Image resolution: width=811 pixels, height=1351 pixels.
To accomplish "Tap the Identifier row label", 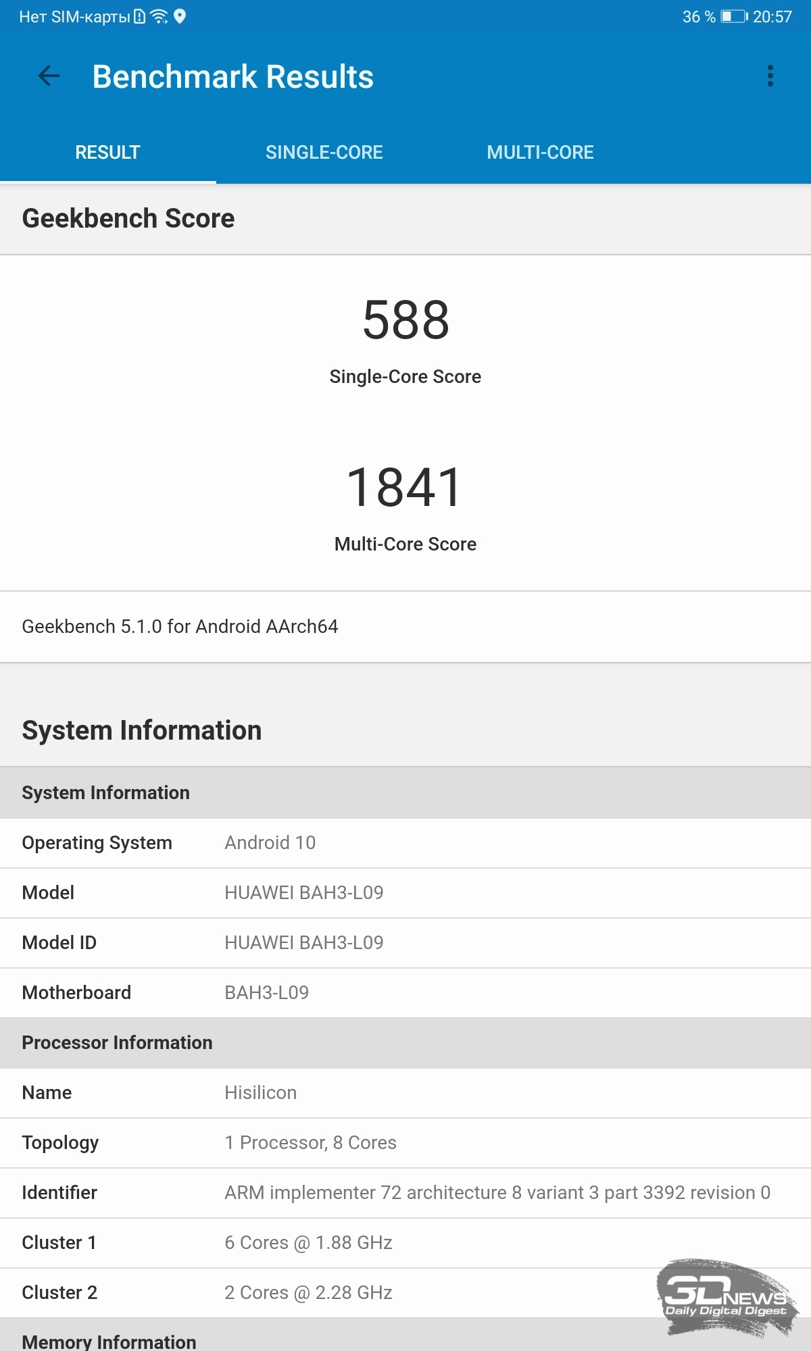I will coord(59,1192).
